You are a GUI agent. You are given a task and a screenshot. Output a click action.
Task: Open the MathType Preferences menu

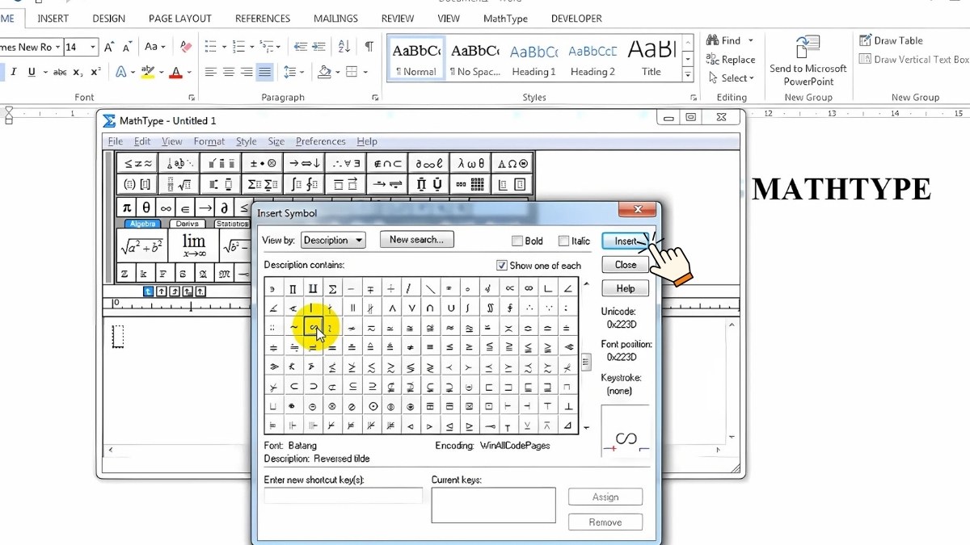click(320, 141)
